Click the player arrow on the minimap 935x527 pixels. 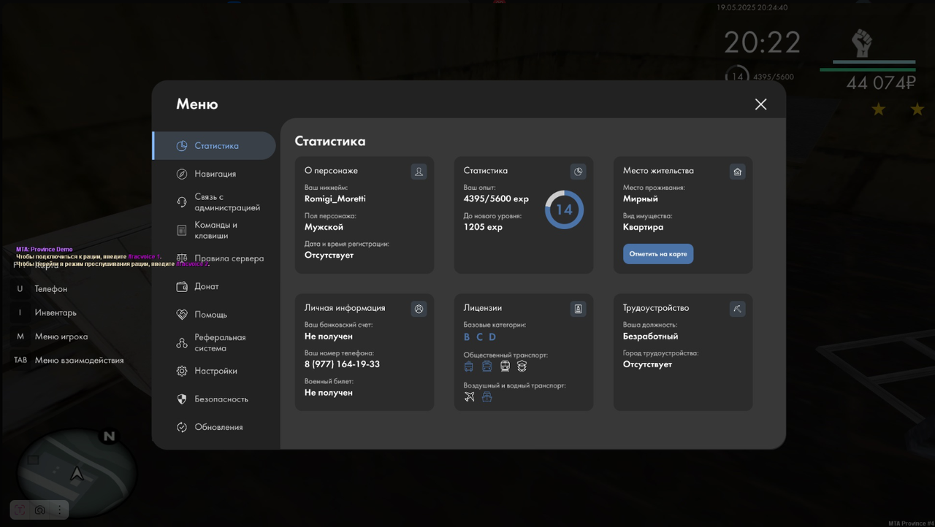77,474
